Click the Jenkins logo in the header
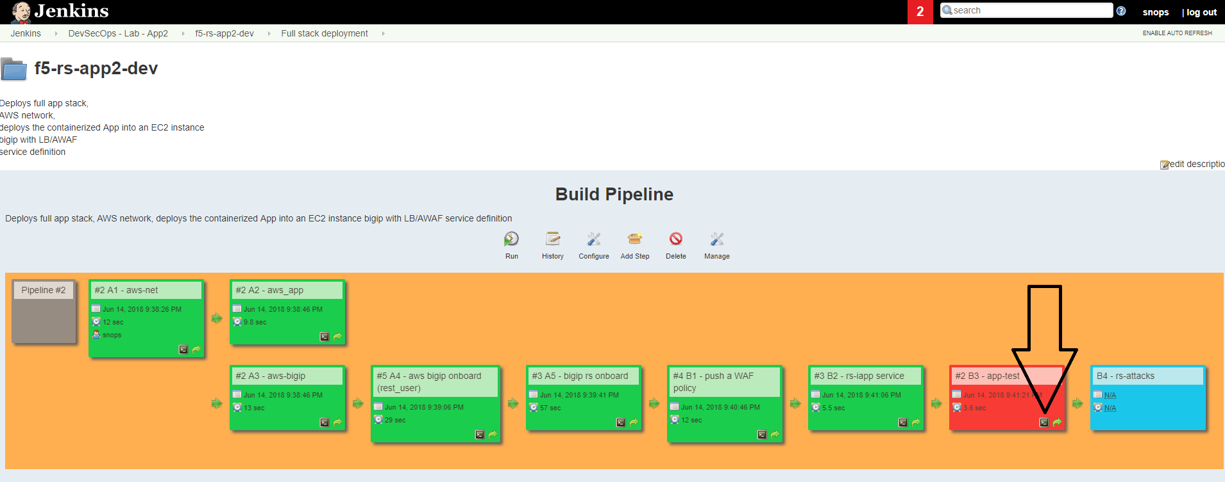The image size is (1225, 482). (60, 12)
